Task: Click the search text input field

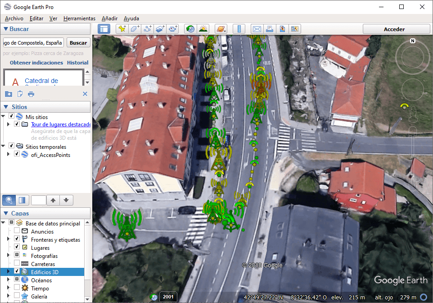Action: 33,43
